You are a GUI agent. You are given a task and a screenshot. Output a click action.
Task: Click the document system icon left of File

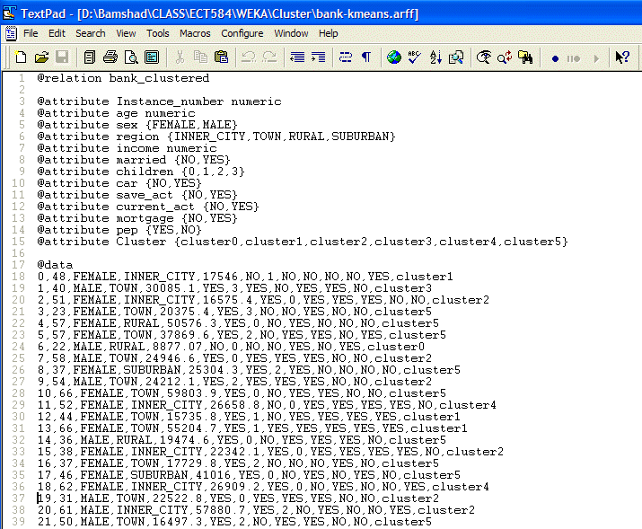pyautogui.click(x=10, y=33)
